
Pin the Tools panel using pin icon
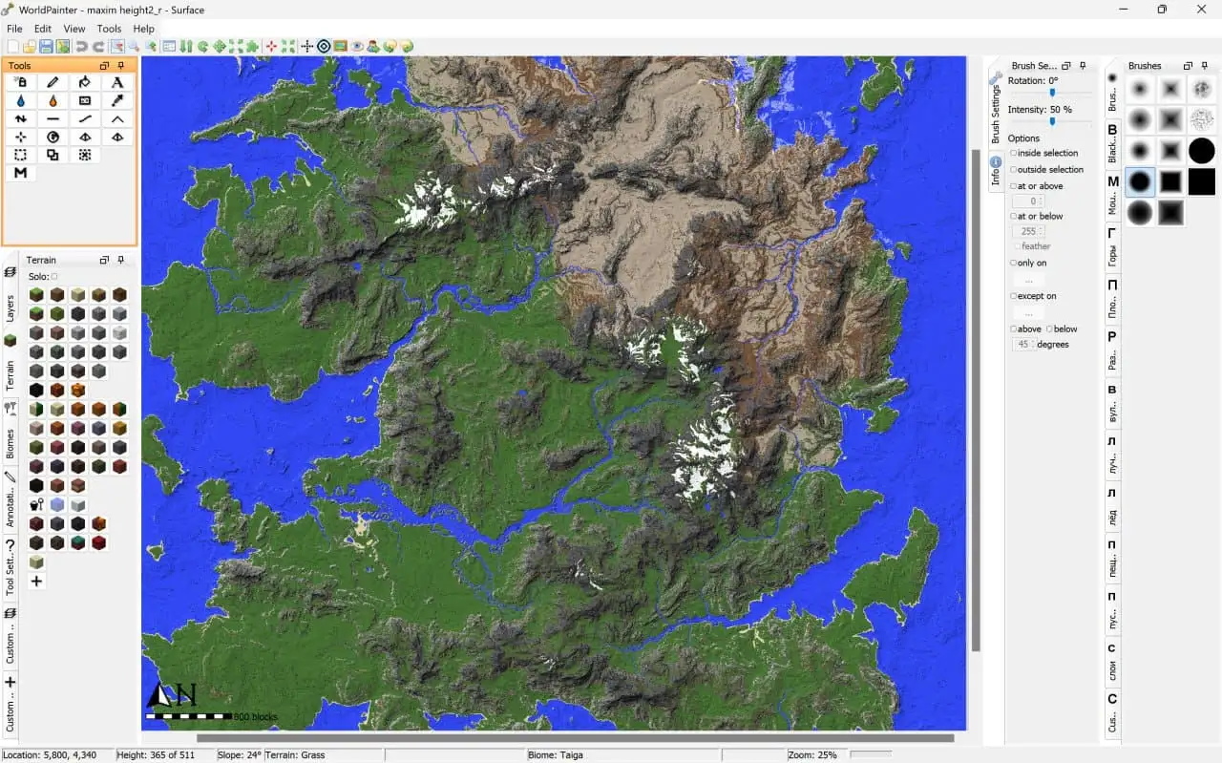coord(121,66)
